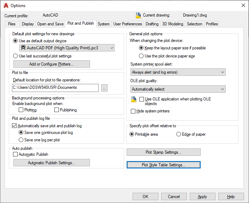Go to the User Preferences tab
The height and width of the screenshot is (203, 249).
point(128,24)
